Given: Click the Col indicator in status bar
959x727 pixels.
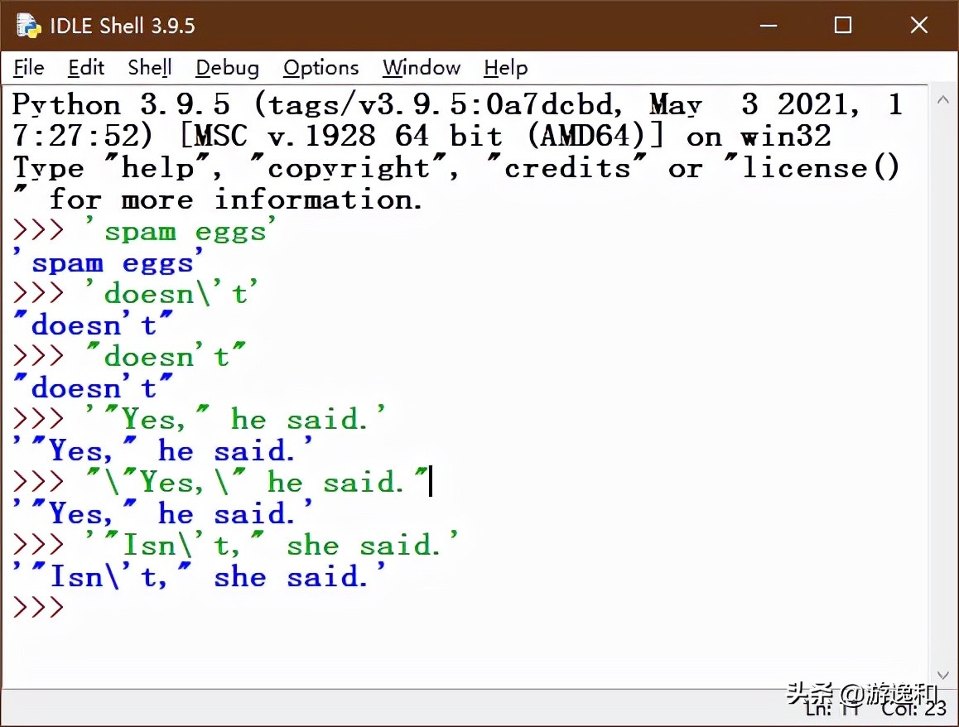Looking at the screenshot, I should (x=915, y=709).
